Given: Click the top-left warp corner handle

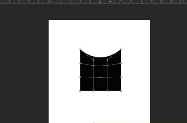Looking at the screenshot, I should [80, 49].
